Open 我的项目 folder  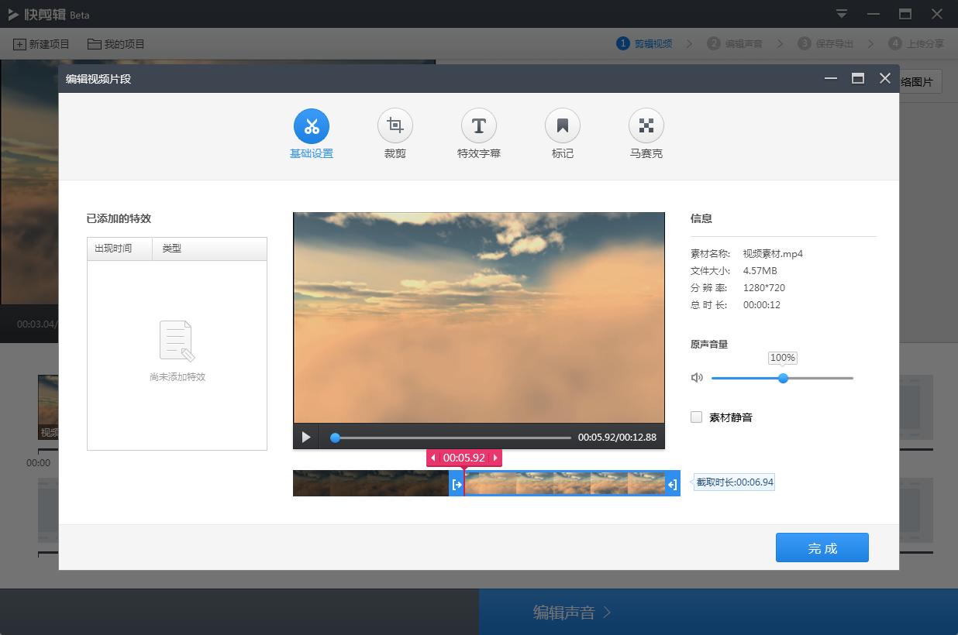point(116,44)
